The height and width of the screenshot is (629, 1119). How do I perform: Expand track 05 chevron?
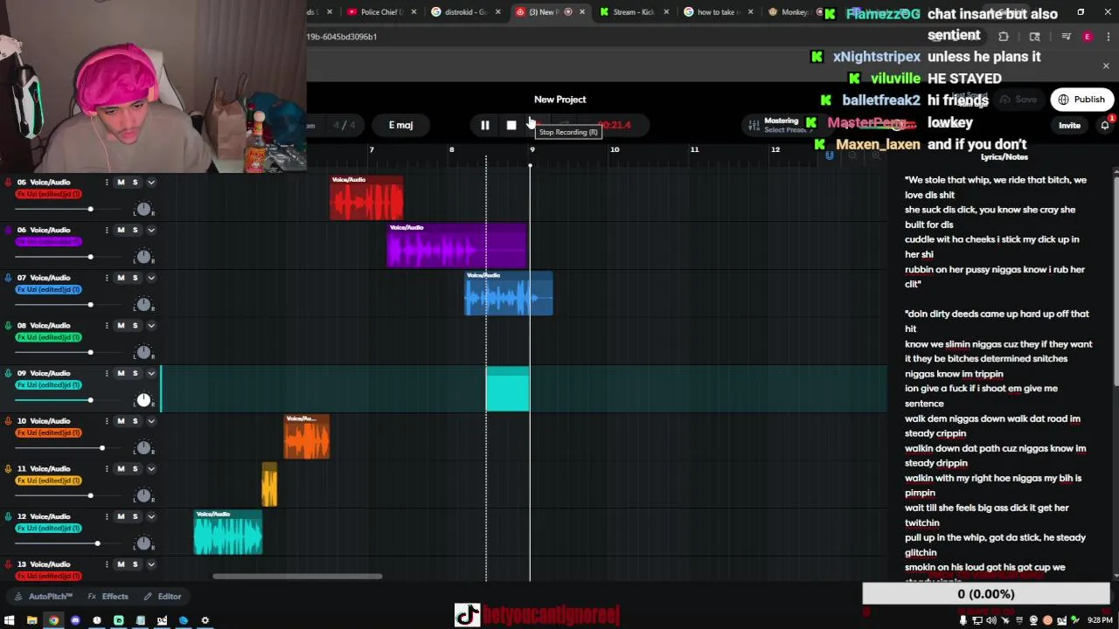tap(151, 183)
